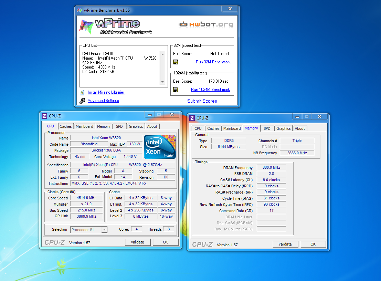Click the Cycle Time 31 clocks value
Screen dimensions: 381x281
click(272, 198)
